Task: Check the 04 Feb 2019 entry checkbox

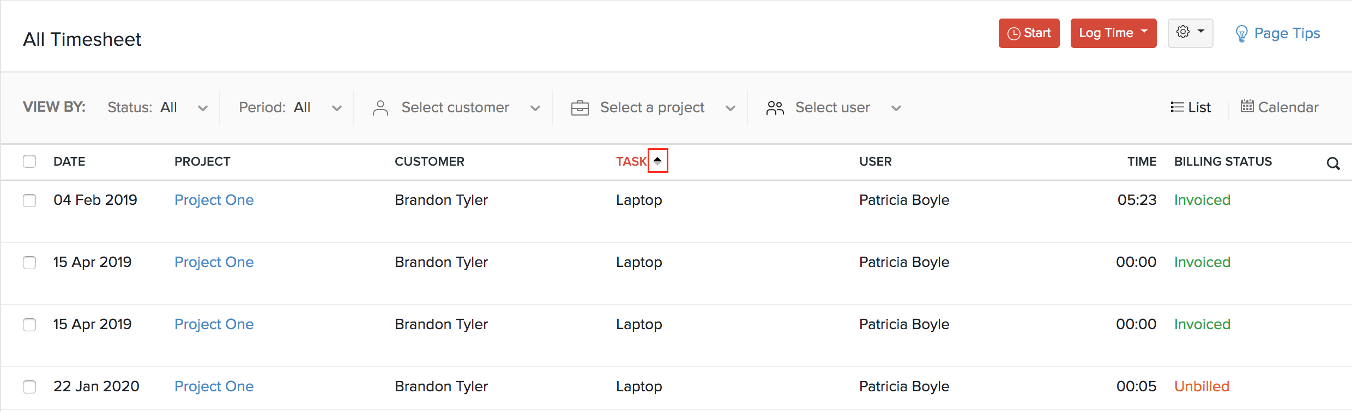Action: pos(29,201)
